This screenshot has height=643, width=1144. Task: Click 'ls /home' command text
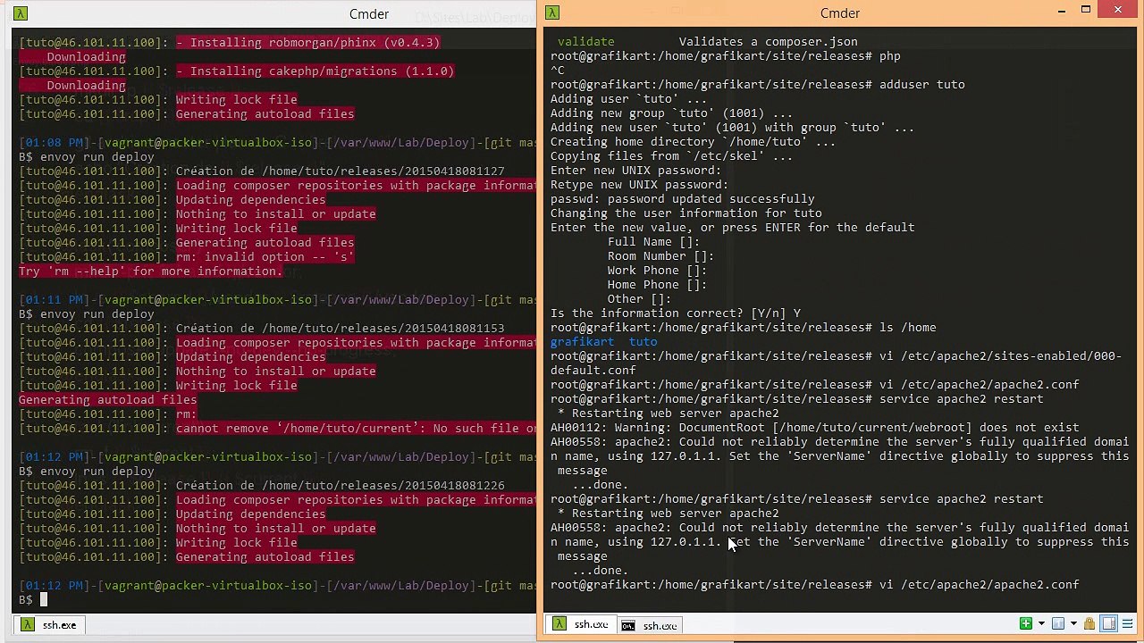pos(907,327)
